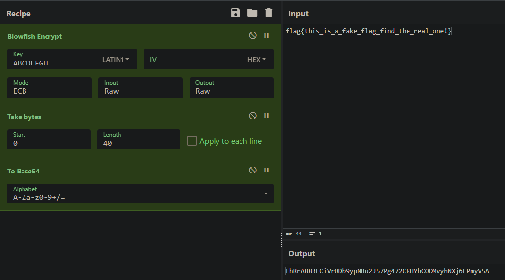The width and height of the screenshot is (505, 280).
Task: Set breakpoint on To Base64
Action: click(x=266, y=171)
